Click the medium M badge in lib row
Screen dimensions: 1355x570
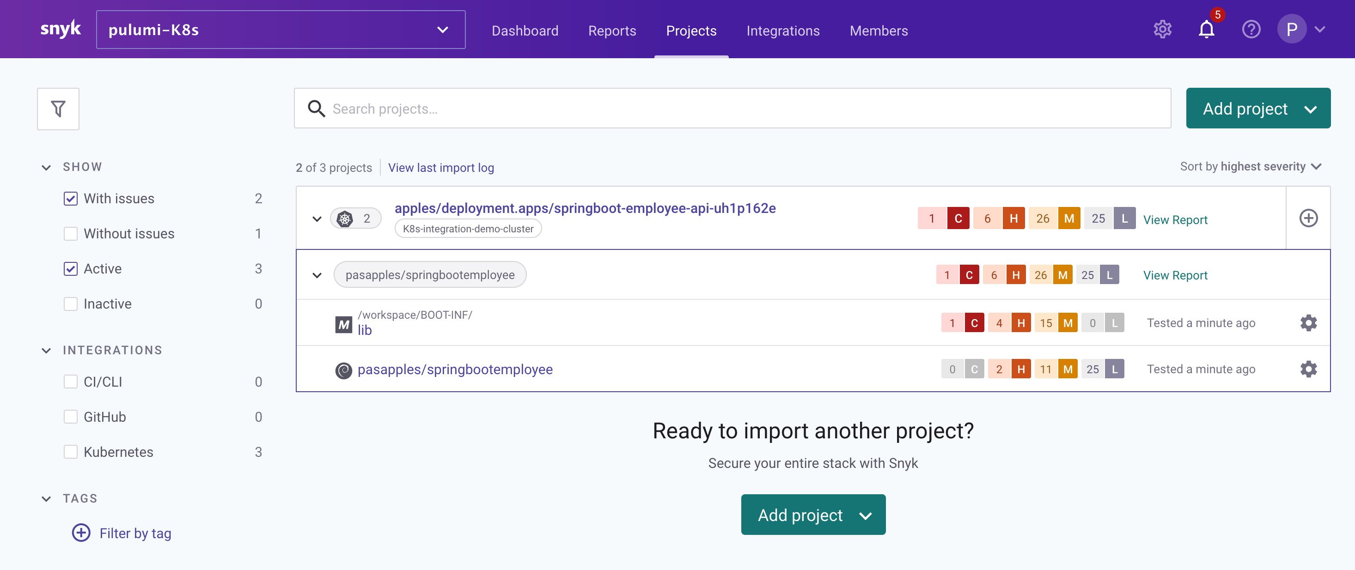click(1067, 323)
